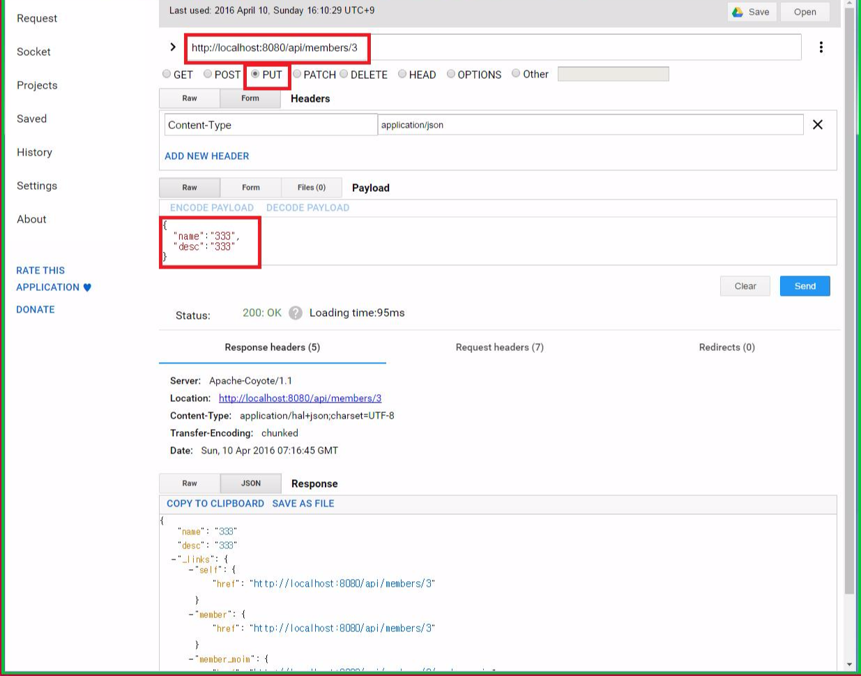Switch Response view to JSON tab
The height and width of the screenshot is (676, 861).
[251, 483]
